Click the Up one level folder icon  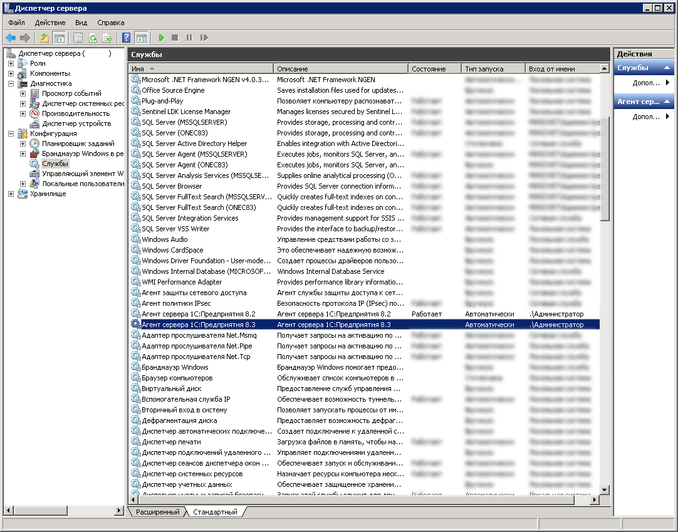pos(44,38)
